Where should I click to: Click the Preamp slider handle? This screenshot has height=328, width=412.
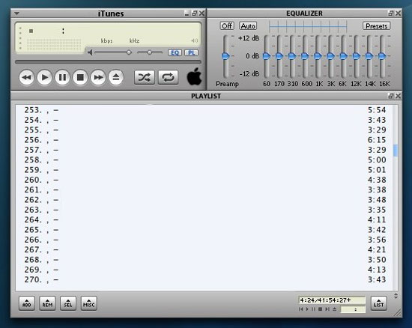point(225,55)
